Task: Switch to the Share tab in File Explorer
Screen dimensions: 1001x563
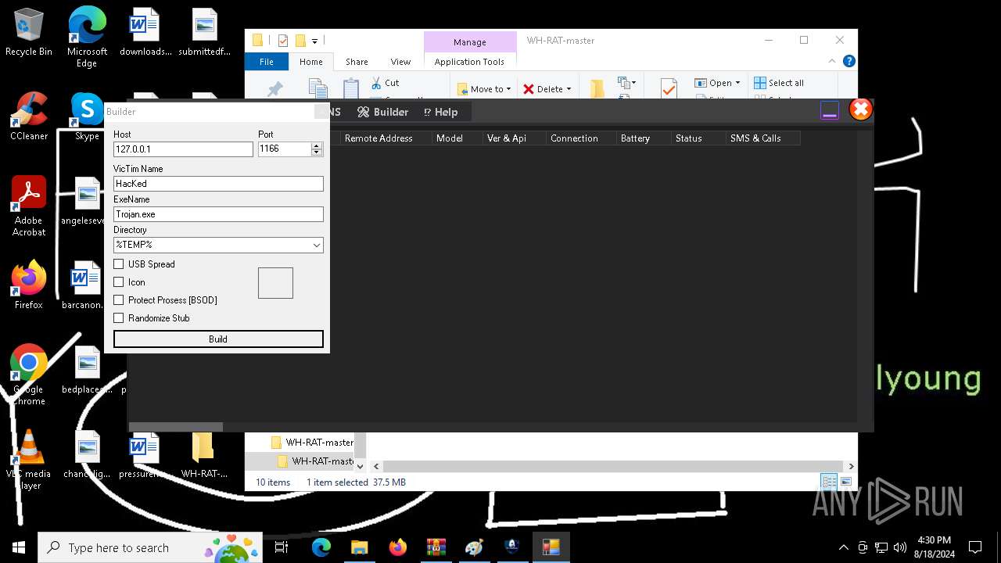Action: click(x=357, y=62)
